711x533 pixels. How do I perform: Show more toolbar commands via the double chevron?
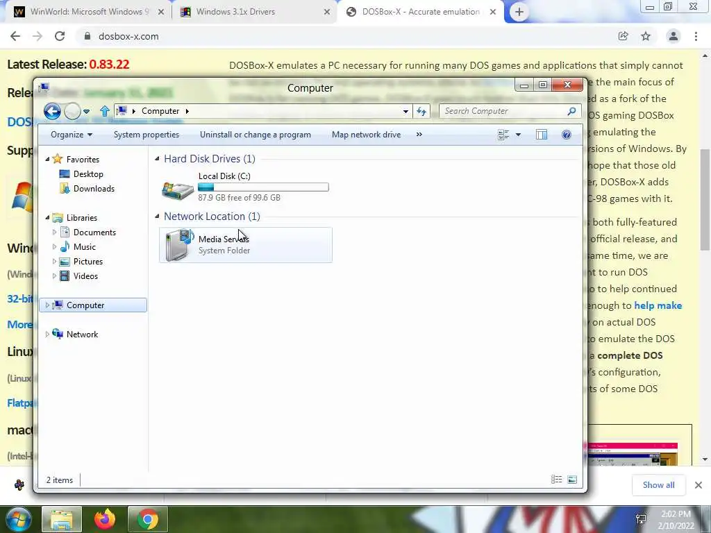click(419, 134)
